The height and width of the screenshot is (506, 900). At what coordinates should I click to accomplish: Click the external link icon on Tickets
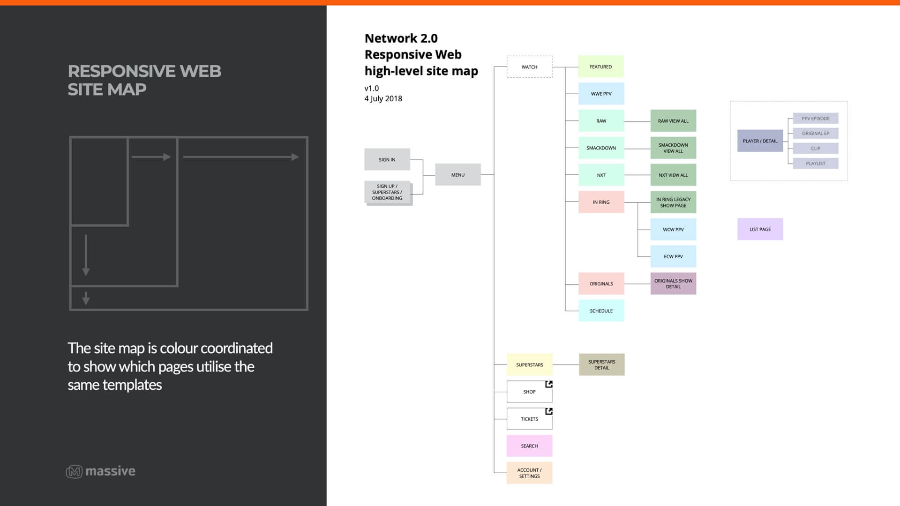click(548, 411)
